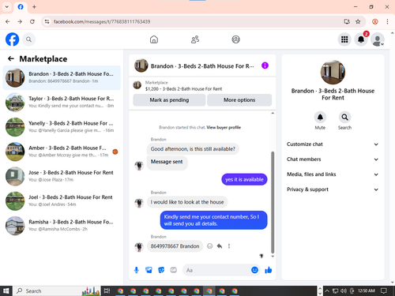This screenshot has width=395, height=296.
Task: Send a voice clip using microphone icon
Action: coord(137,270)
